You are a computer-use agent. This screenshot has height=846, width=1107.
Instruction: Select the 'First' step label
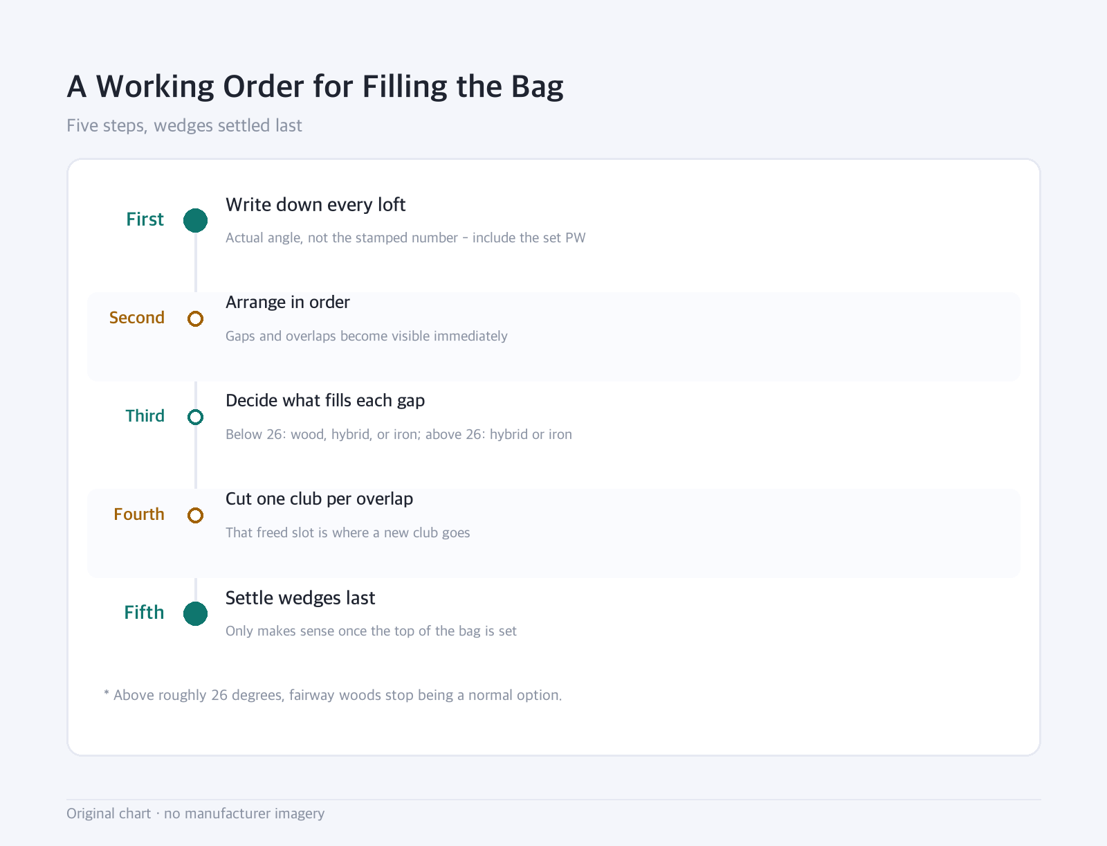(145, 219)
